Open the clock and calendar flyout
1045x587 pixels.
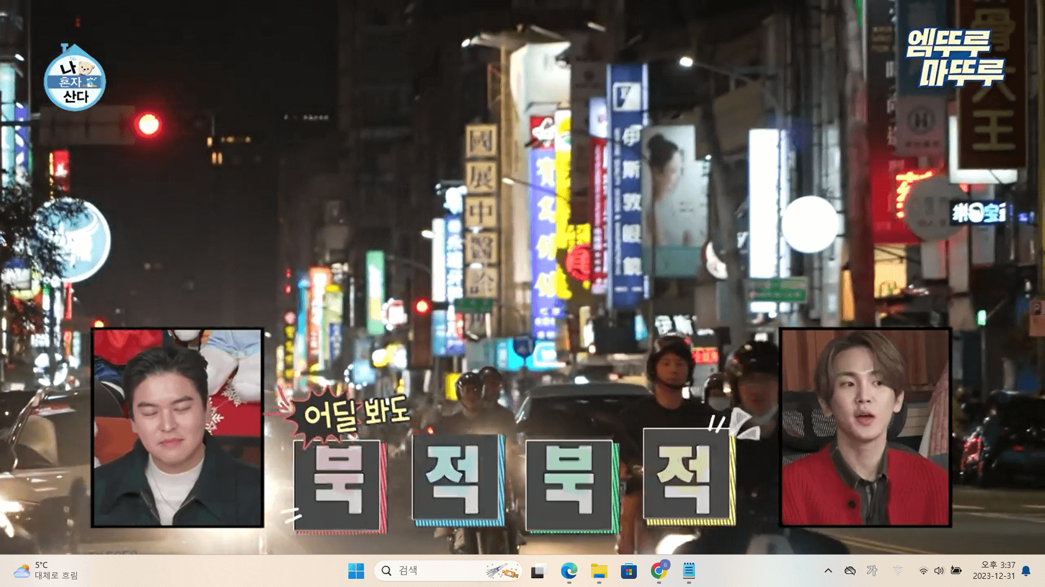pos(994,571)
